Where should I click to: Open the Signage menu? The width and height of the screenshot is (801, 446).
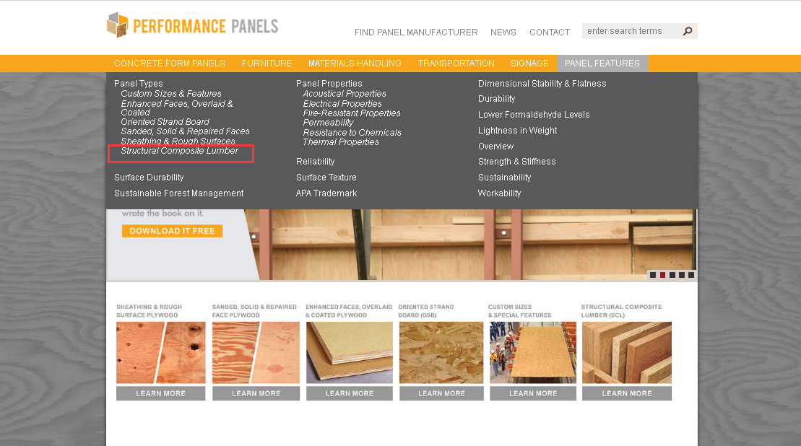(529, 64)
